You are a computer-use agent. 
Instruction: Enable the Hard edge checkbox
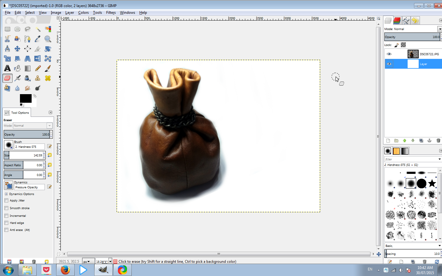tap(6, 223)
